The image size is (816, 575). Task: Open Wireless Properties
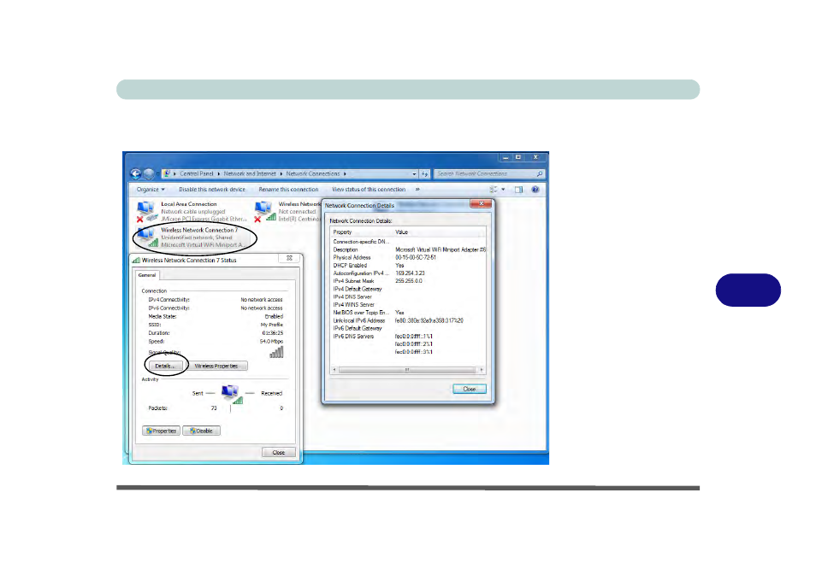tap(216, 366)
